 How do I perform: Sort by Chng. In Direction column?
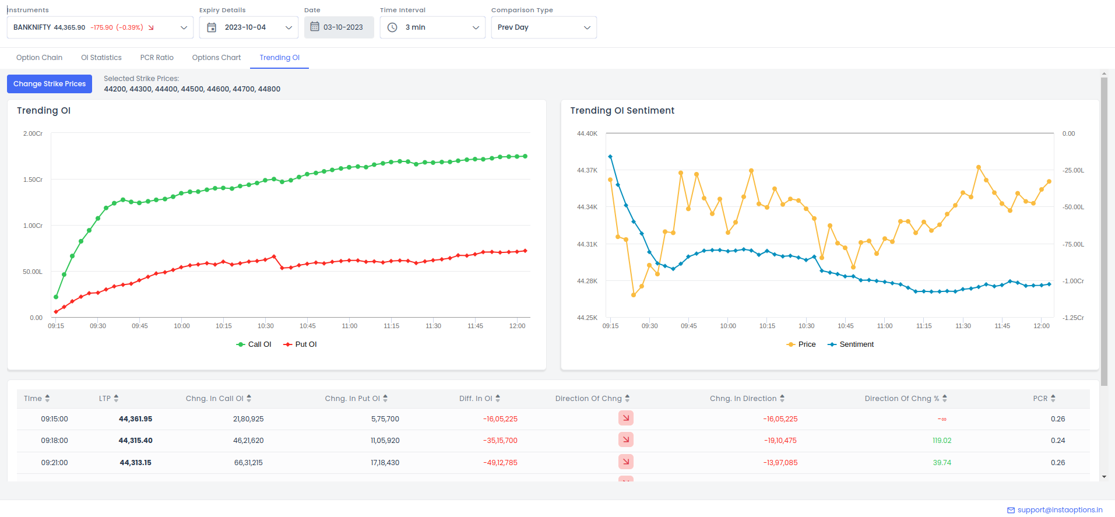pos(782,399)
